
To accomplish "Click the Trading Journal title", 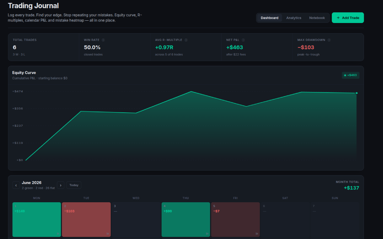I will coord(33,6).
